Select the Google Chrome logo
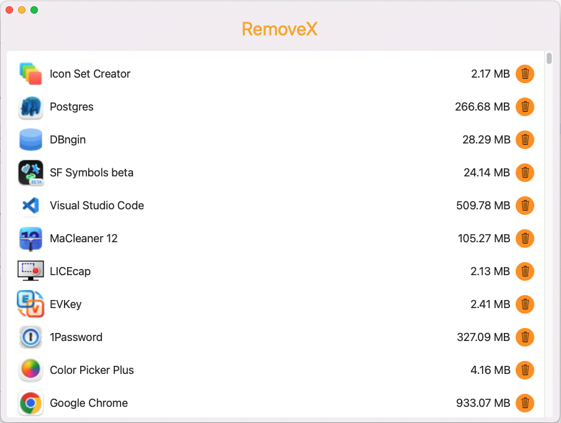 coord(31,403)
